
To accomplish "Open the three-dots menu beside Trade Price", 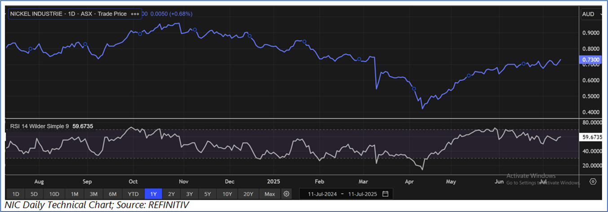I will [135, 14].
